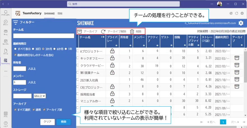Click the settings gear icon beside SHIWAKE
The image size is (247, 128).
(241, 23)
